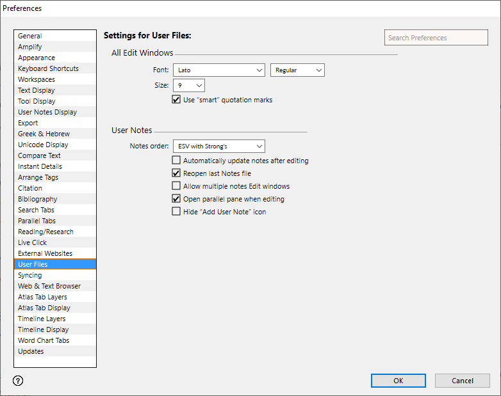This screenshot has height=396, width=501.
Task: Toggle Use "smart" quotation marks checkbox
Action: [x=176, y=100]
